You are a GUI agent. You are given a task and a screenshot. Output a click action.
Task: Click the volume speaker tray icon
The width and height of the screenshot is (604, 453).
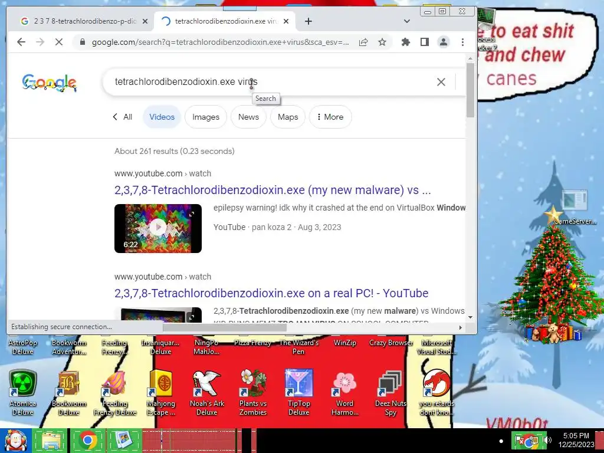tap(547, 440)
